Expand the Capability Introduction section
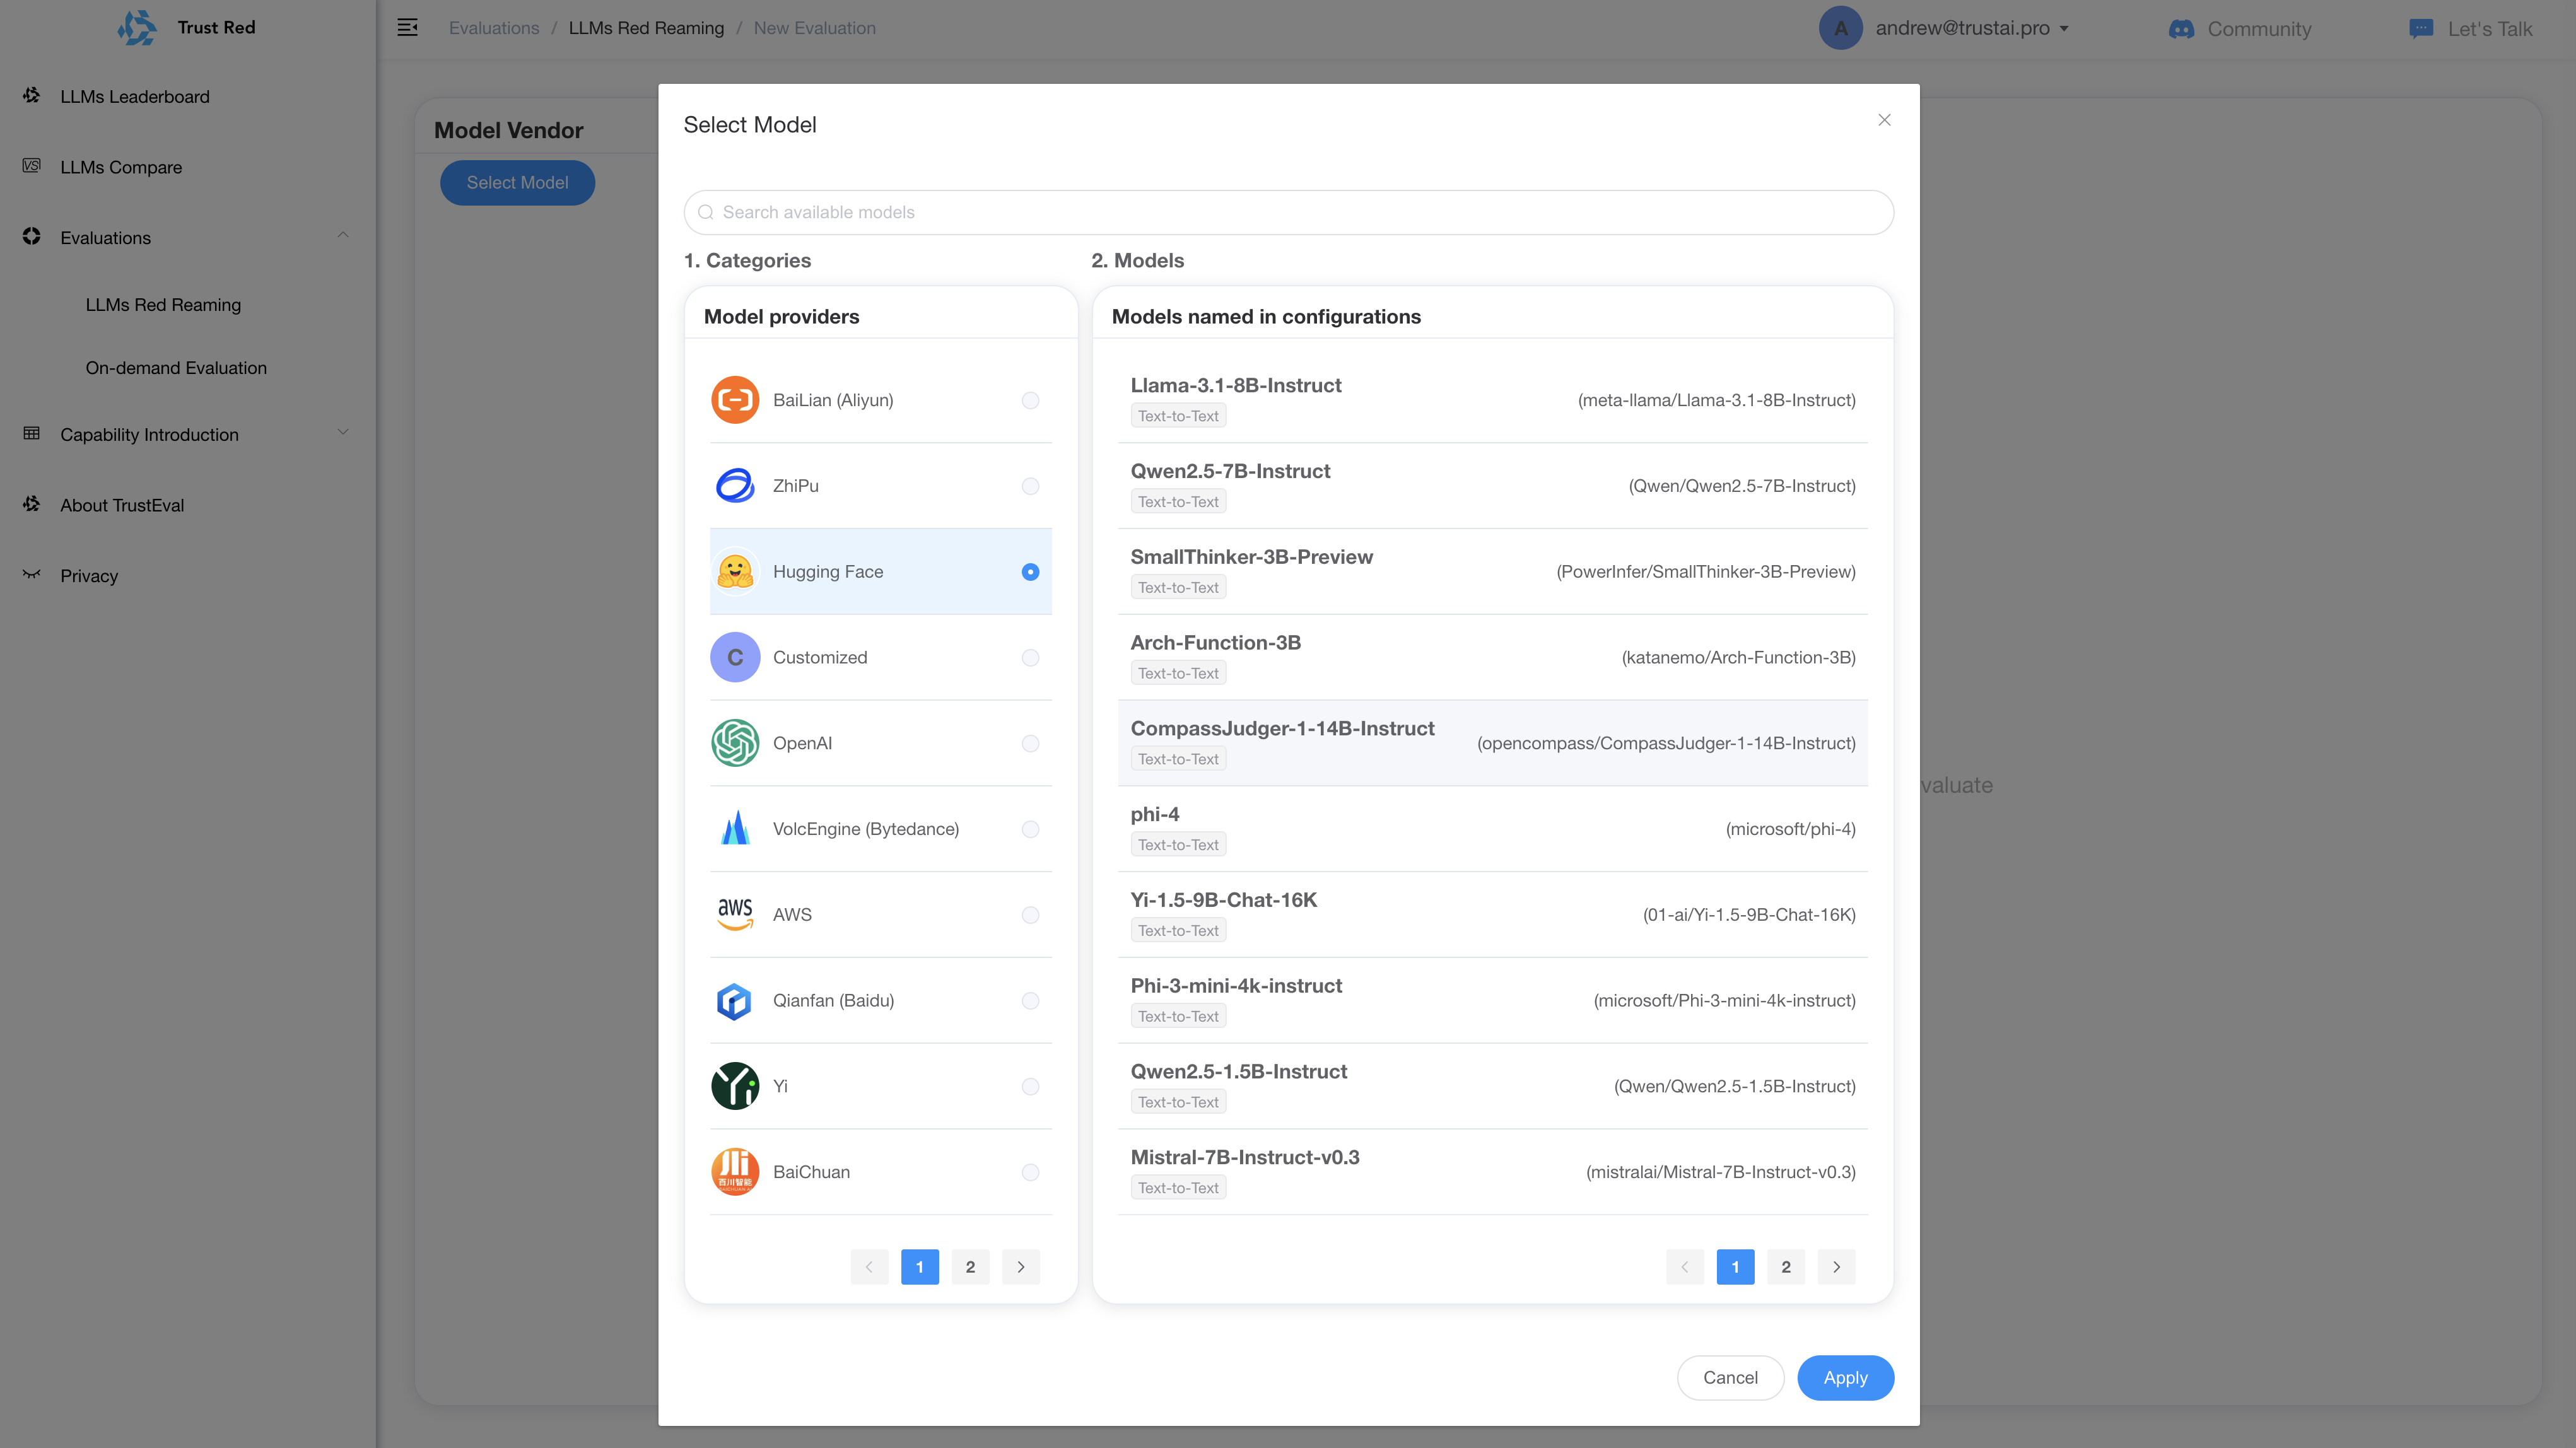The height and width of the screenshot is (1448, 2576). click(x=343, y=433)
